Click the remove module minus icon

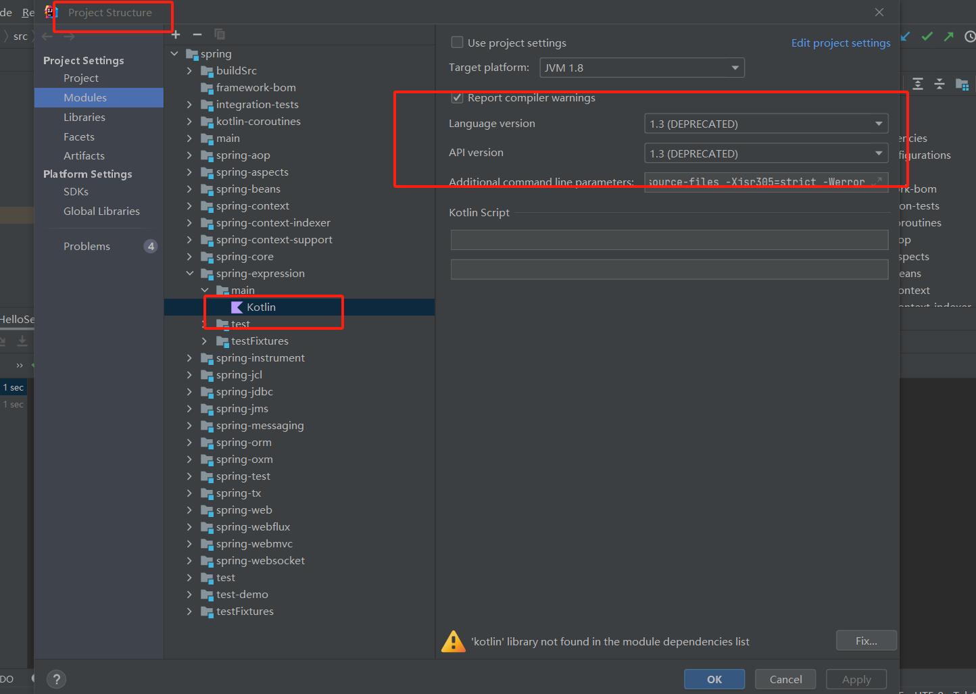pos(197,34)
